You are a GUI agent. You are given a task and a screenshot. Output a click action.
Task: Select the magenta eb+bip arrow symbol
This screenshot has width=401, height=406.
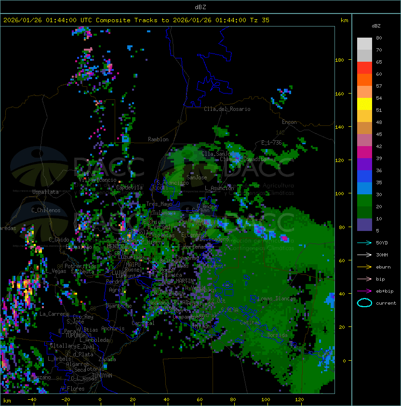tap(364, 291)
